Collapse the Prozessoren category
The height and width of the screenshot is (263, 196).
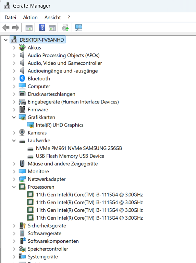click(x=14, y=187)
